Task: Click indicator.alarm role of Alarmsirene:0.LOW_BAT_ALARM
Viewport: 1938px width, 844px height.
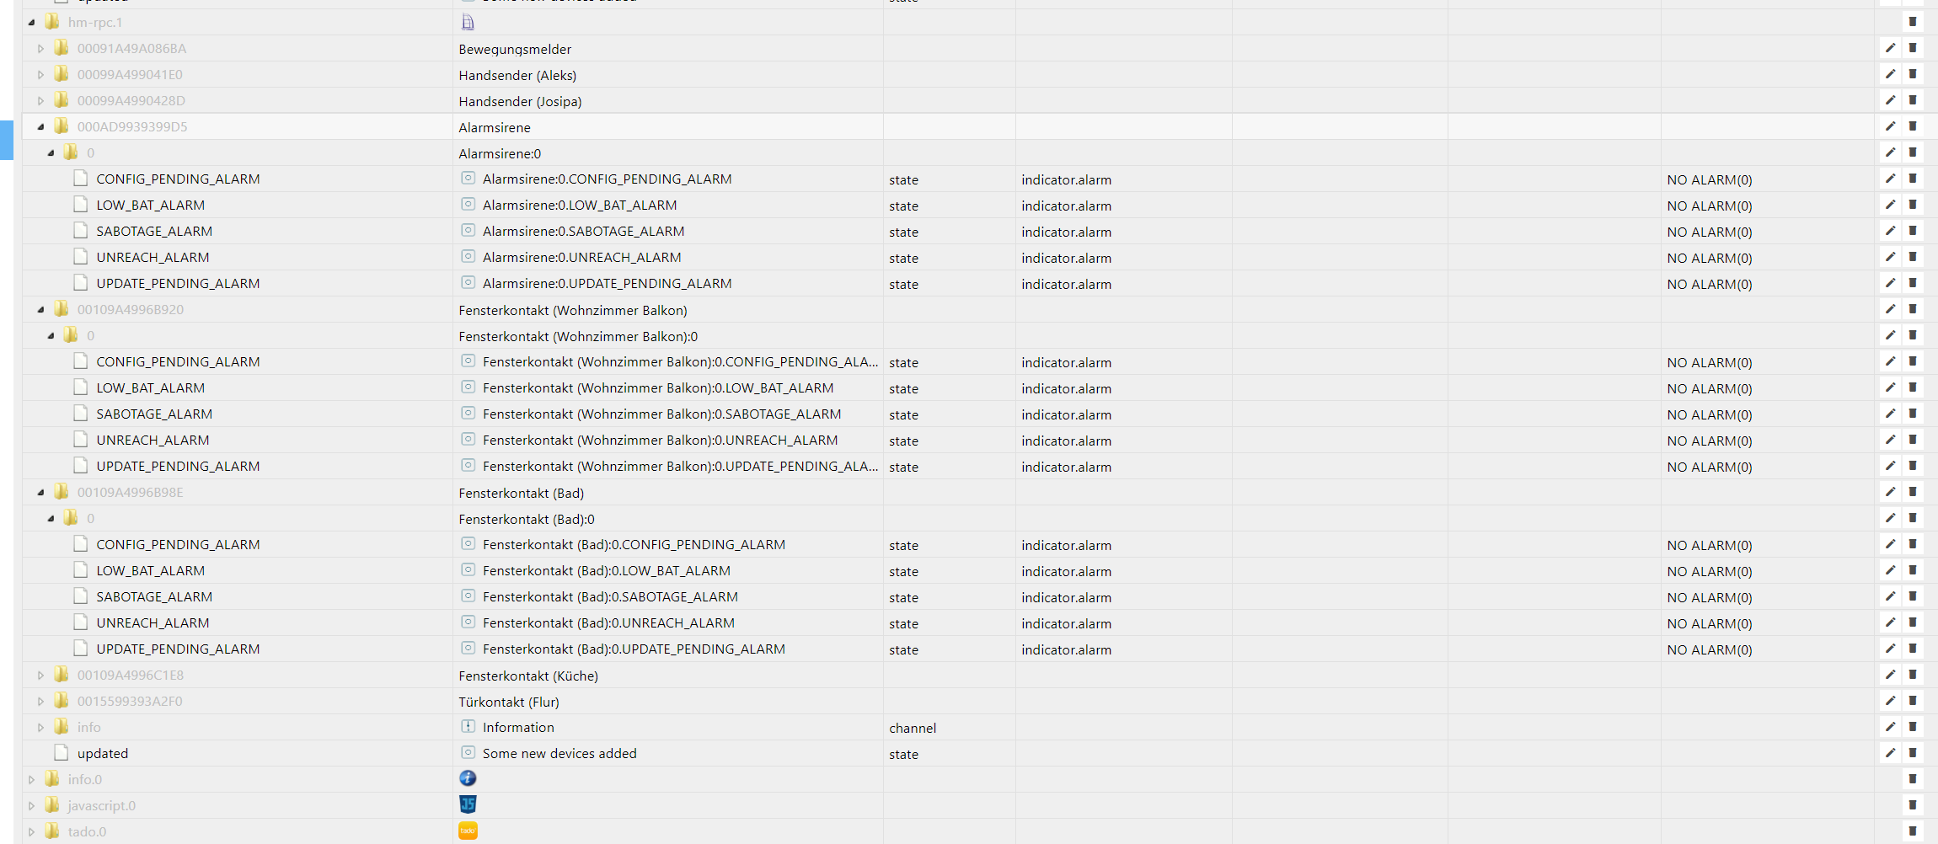Action: click(1066, 206)
